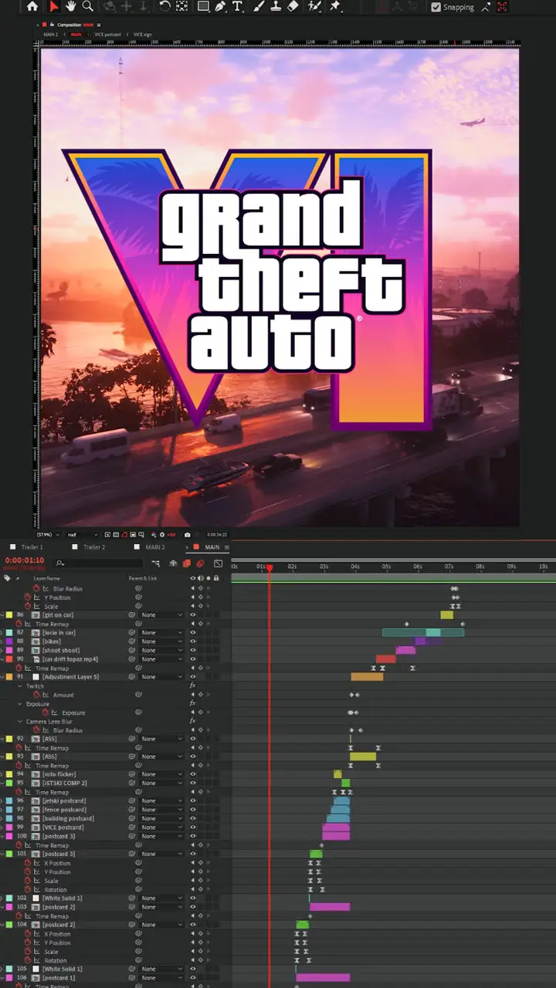
Task: Collapse the Camera Lens Blur effect group
Action: [21, 722]
